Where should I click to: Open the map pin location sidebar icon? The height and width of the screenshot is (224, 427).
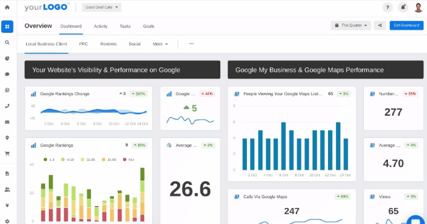[x=7, y=138]
